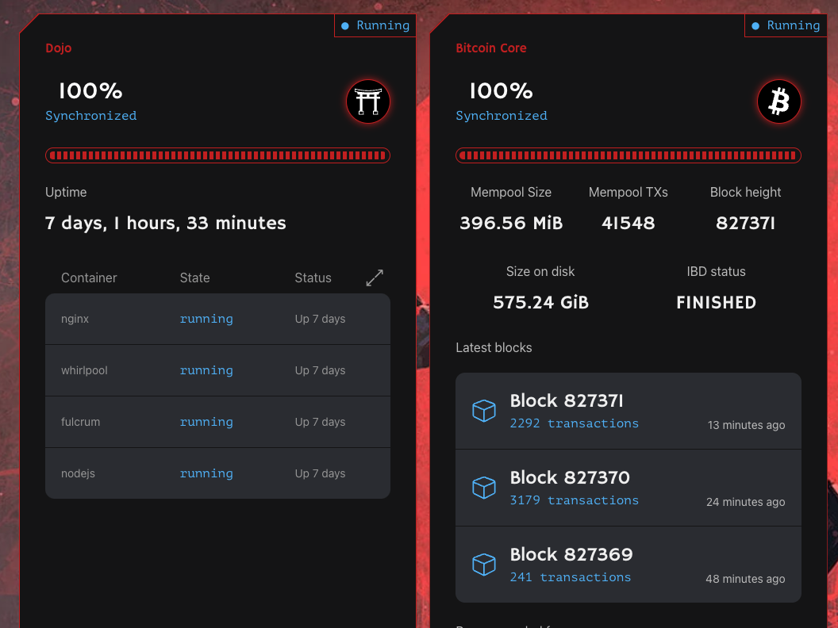Click the 'Latest blocks' heading
838x628 pixels.
(x=494, y=347)
